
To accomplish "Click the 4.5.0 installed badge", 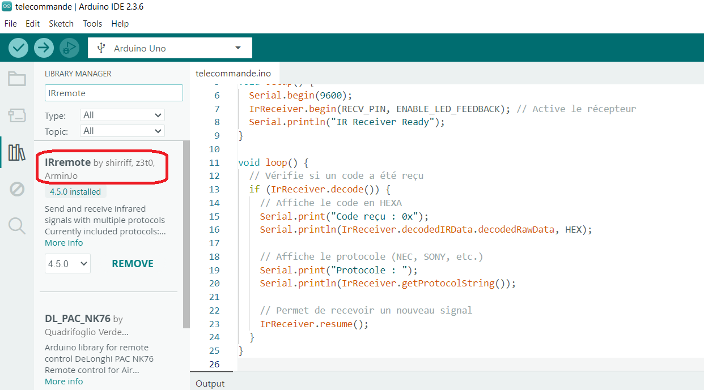I will [x=75, y=192].
